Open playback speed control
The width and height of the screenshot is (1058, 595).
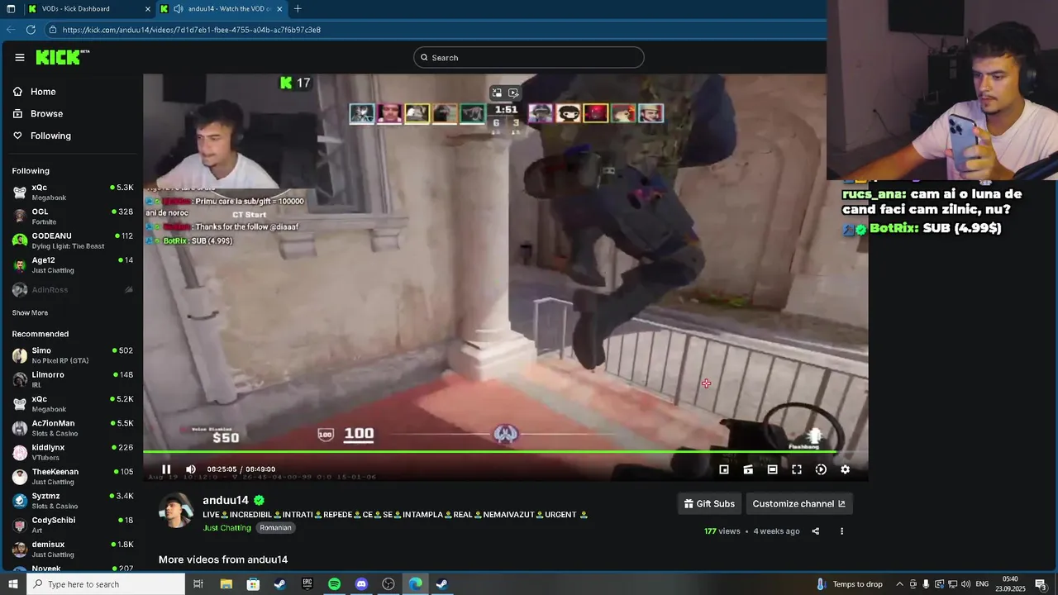coord(821,469)
